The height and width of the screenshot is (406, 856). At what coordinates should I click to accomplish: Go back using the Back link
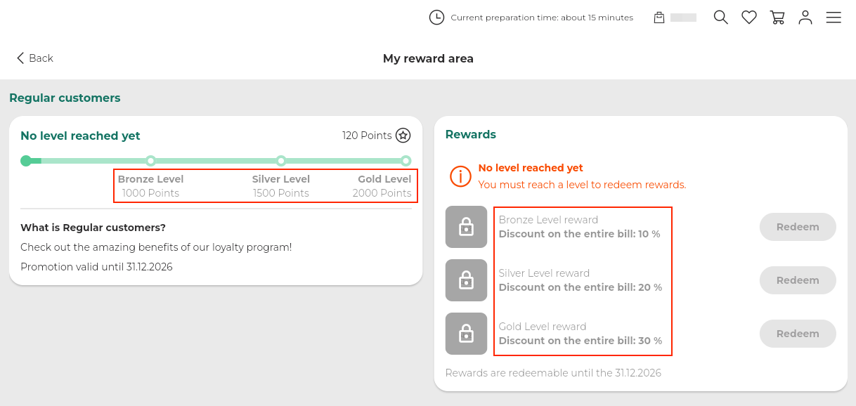tap(35, 58)
